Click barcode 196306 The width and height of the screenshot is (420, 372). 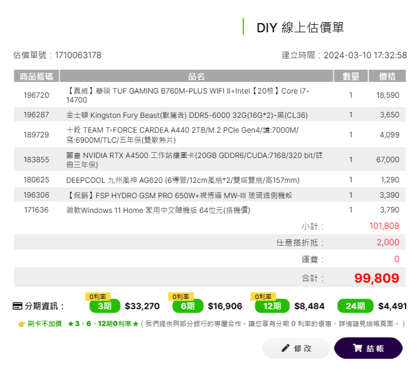pyautogui.click(x=37, y=195)
